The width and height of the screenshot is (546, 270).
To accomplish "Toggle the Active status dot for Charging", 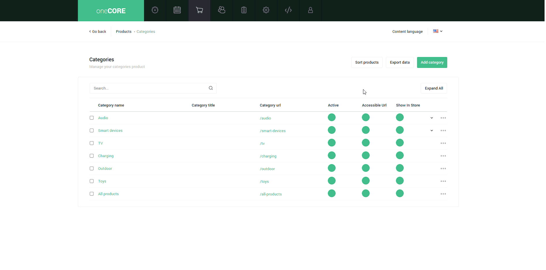I will click(332, 155).
